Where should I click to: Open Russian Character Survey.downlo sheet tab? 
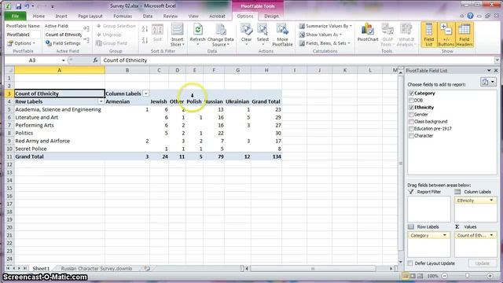96,268
